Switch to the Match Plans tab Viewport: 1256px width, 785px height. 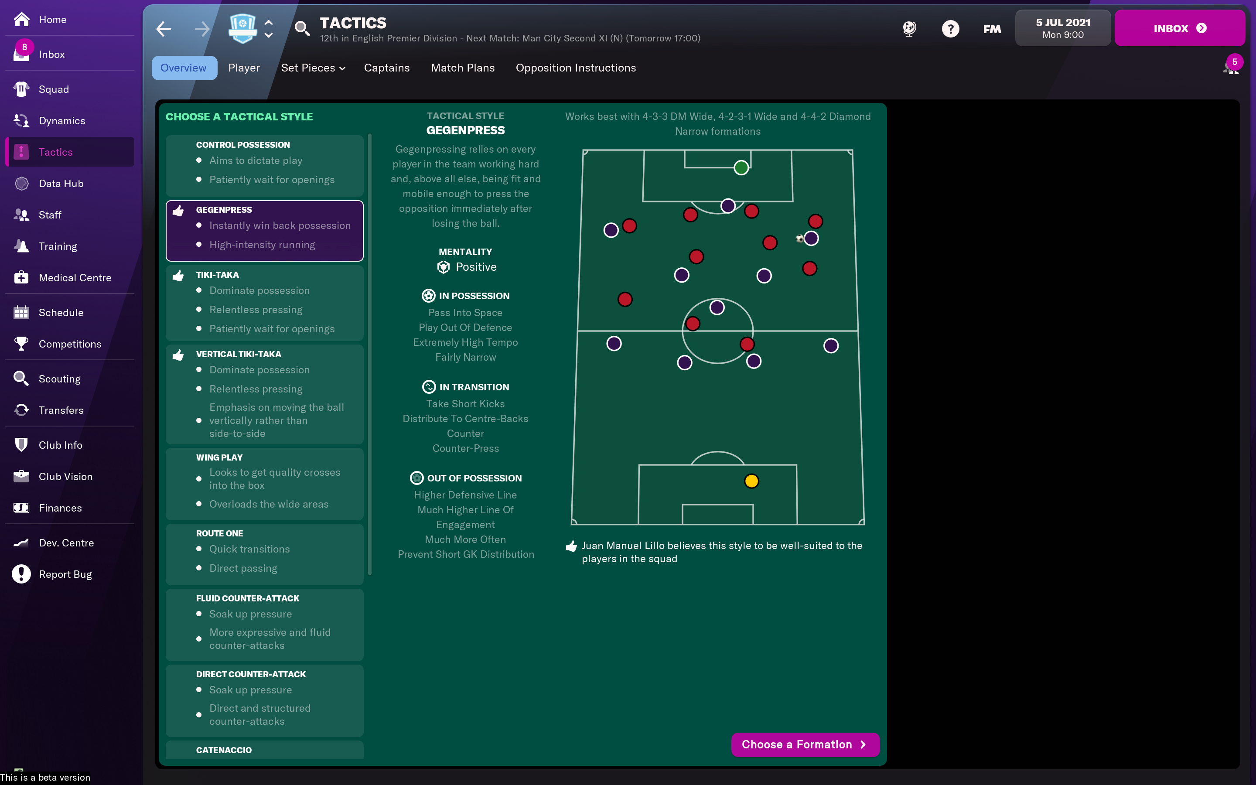(462, 67)
